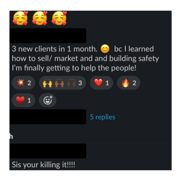Toggle the fire emoji reaction
The image size is (181, 181).
(129, 83)
